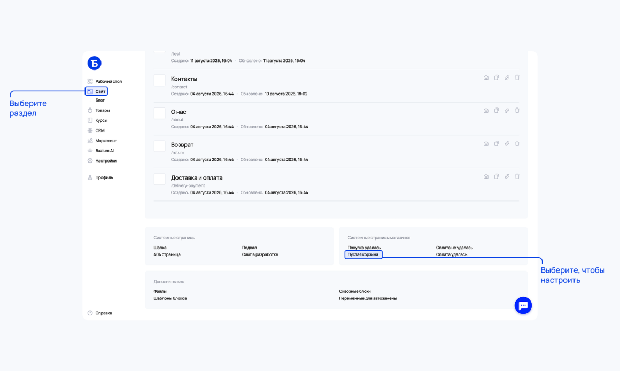
Task: Click the О нас page thumbnail square
Action: pos(160,113)
